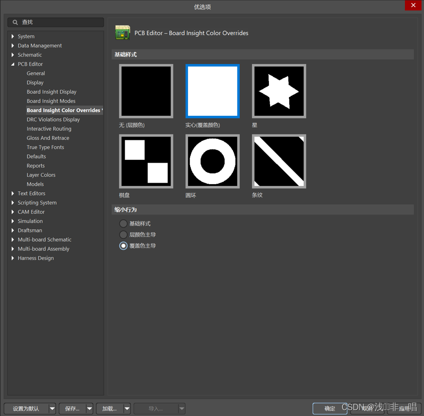
Task: Open DRC Violations Display page
Action: (x=53, y=119)
